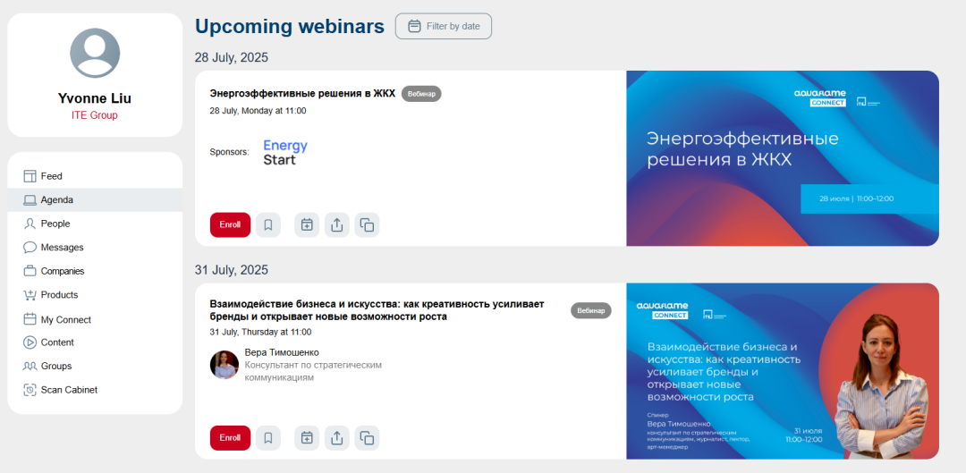Add the 31 July webinar to calendar
This screenshot has height=473, width=966.
[307, 438]
